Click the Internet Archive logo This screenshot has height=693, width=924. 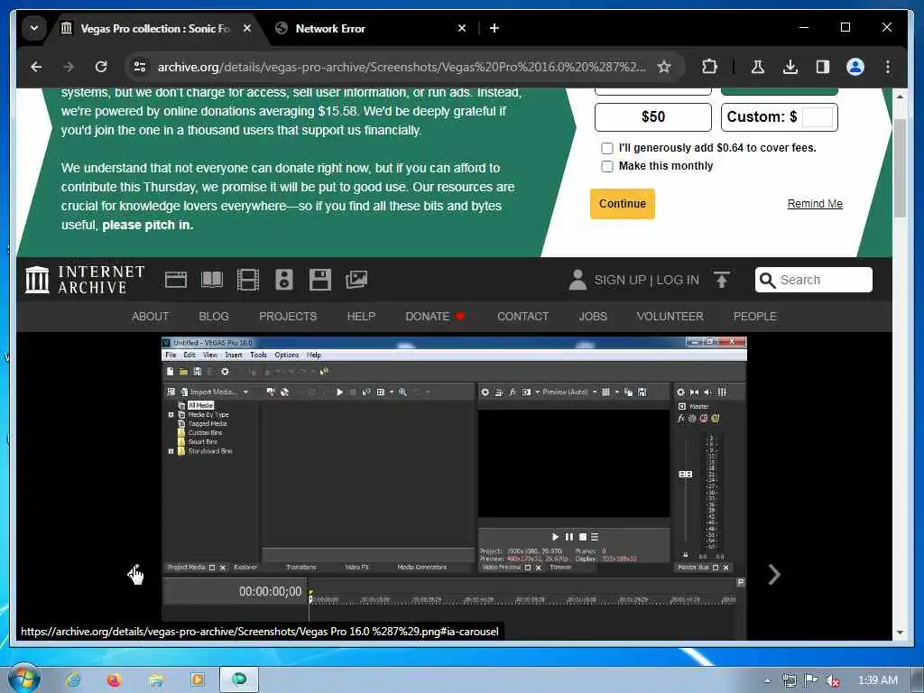[85, 280]
